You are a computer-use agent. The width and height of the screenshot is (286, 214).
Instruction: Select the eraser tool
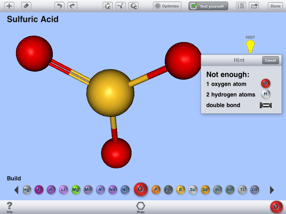tap(26, 6)
